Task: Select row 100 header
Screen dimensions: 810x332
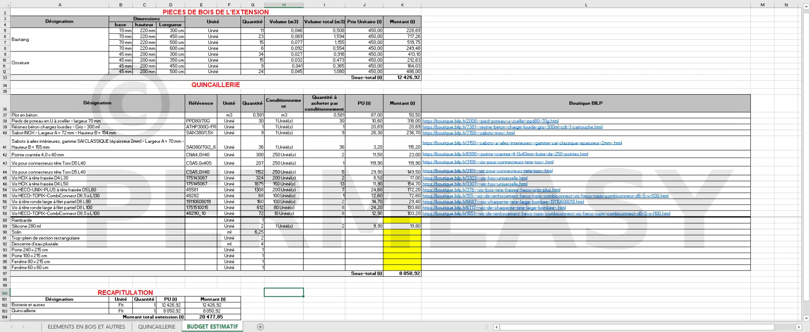Action: coord(5,293)
